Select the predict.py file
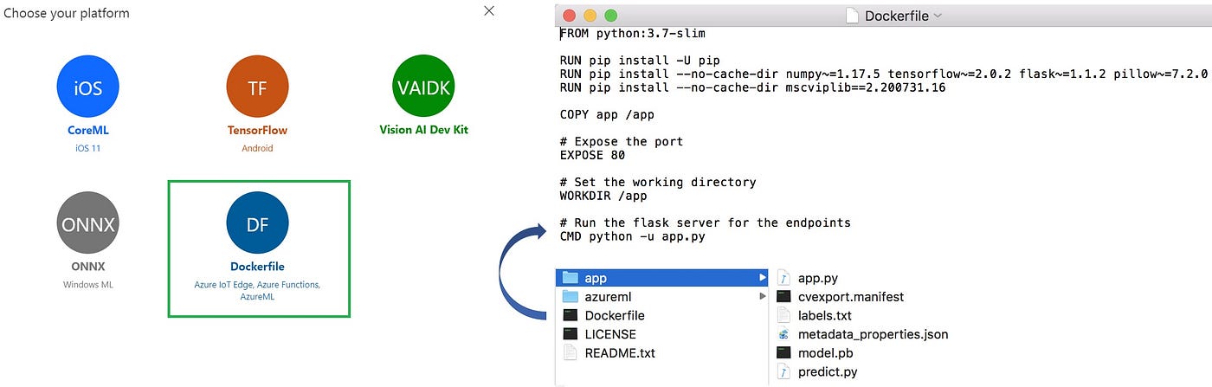The height and width of the screenshot is (387, 1212). click(827, 371)
